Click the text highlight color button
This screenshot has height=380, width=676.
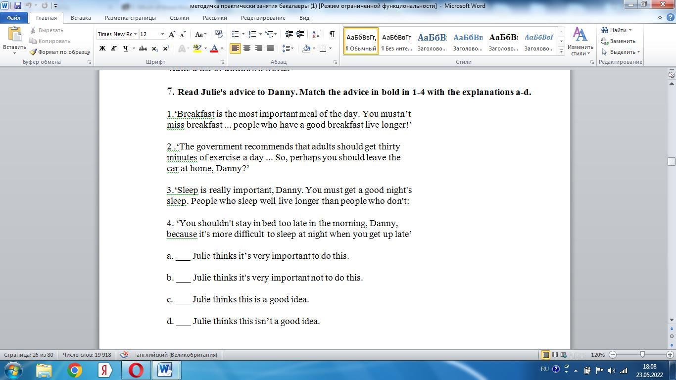tap(197, 48)
